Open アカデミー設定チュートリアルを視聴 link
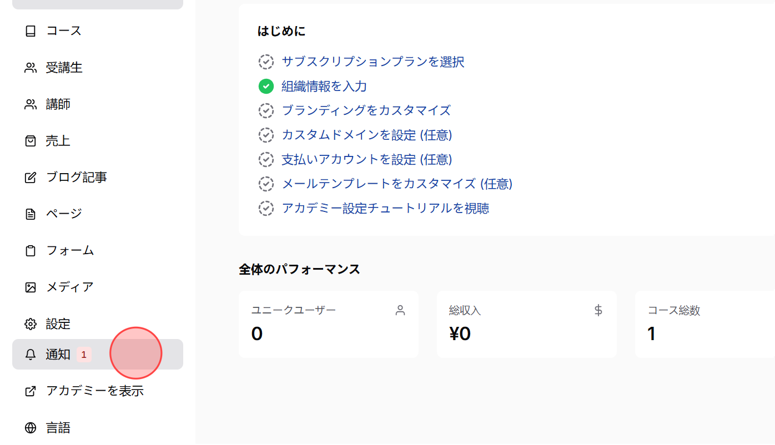Viewport: 775px width, 445px height. (385, 208)
